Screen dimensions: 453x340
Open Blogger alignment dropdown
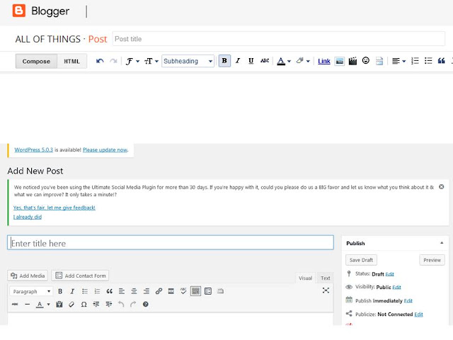coord(398,61)
